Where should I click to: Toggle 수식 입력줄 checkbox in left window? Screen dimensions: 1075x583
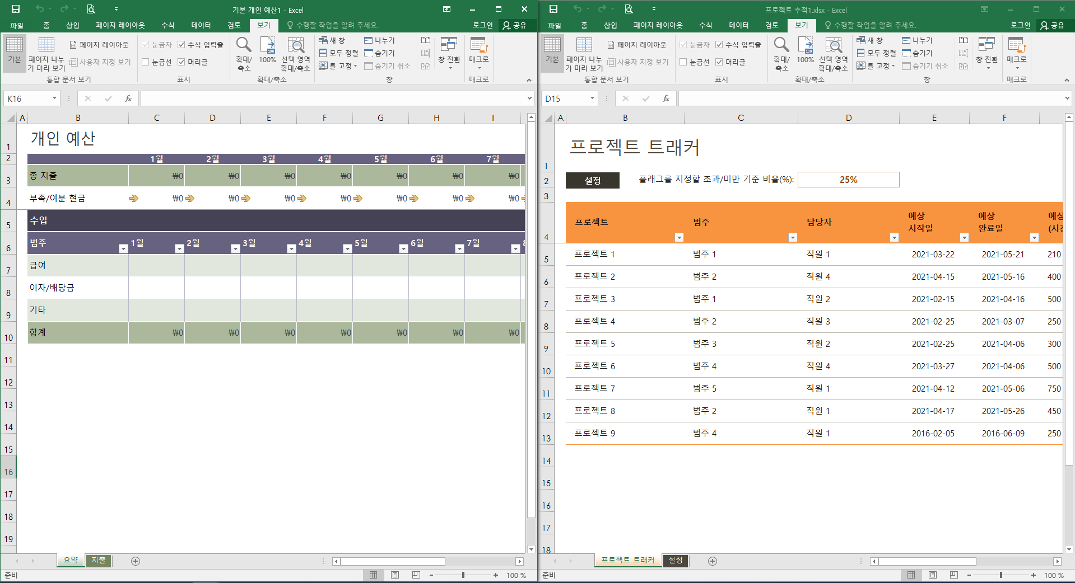(x=182, y=45)
